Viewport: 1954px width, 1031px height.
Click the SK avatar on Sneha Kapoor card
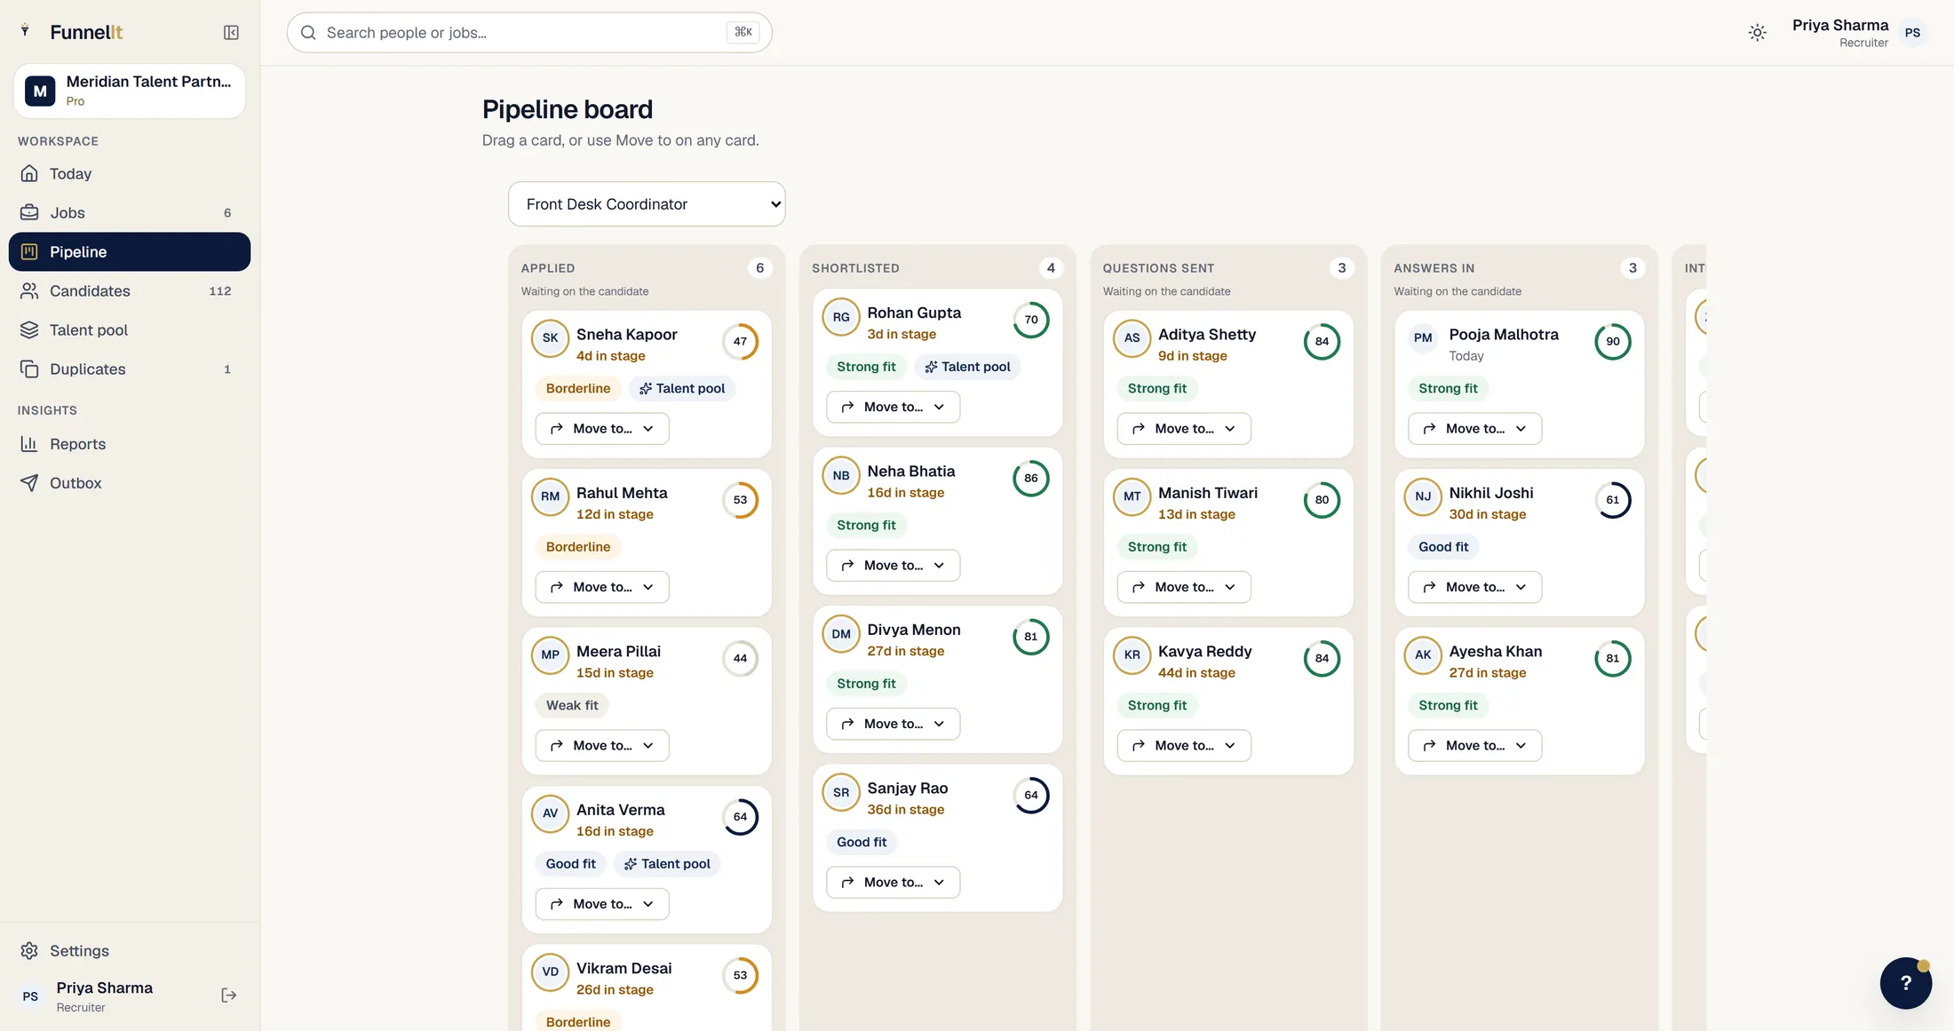550,338
